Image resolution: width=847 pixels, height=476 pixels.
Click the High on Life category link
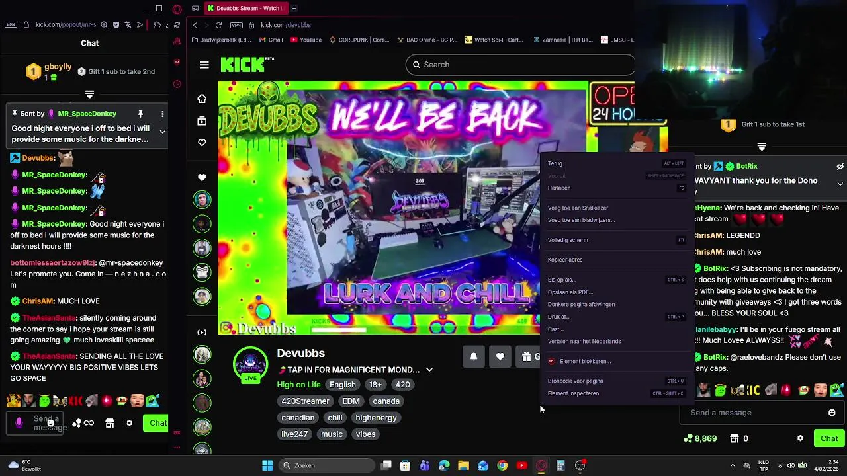click(x=298, y=385)
